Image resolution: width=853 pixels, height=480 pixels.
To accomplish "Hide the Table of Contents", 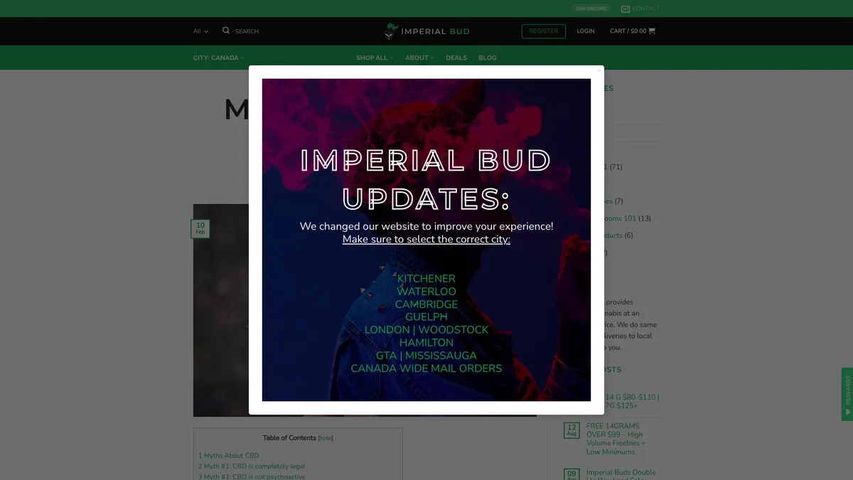I will point(325,437).
